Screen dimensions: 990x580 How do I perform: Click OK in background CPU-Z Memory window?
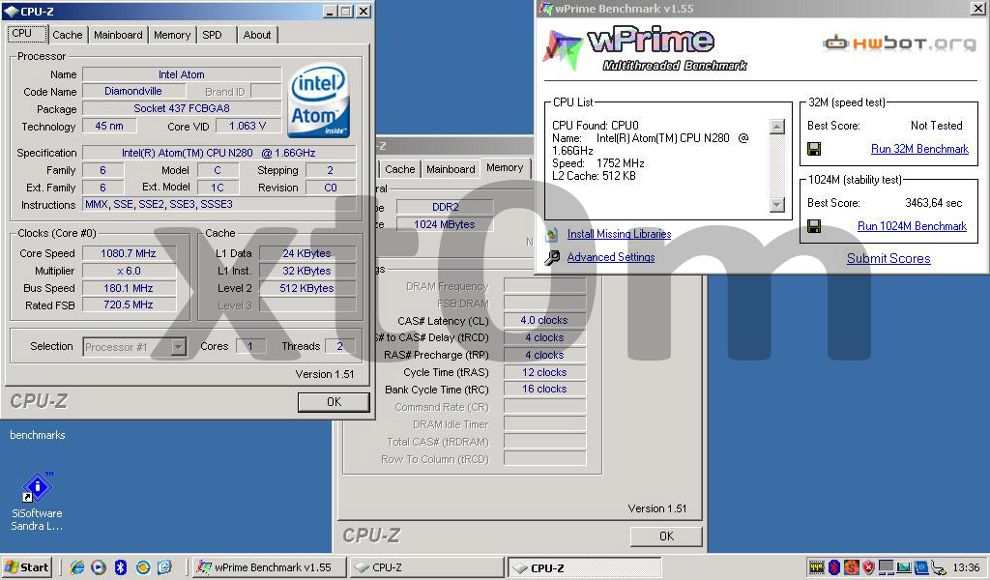(x=666, y=536)
